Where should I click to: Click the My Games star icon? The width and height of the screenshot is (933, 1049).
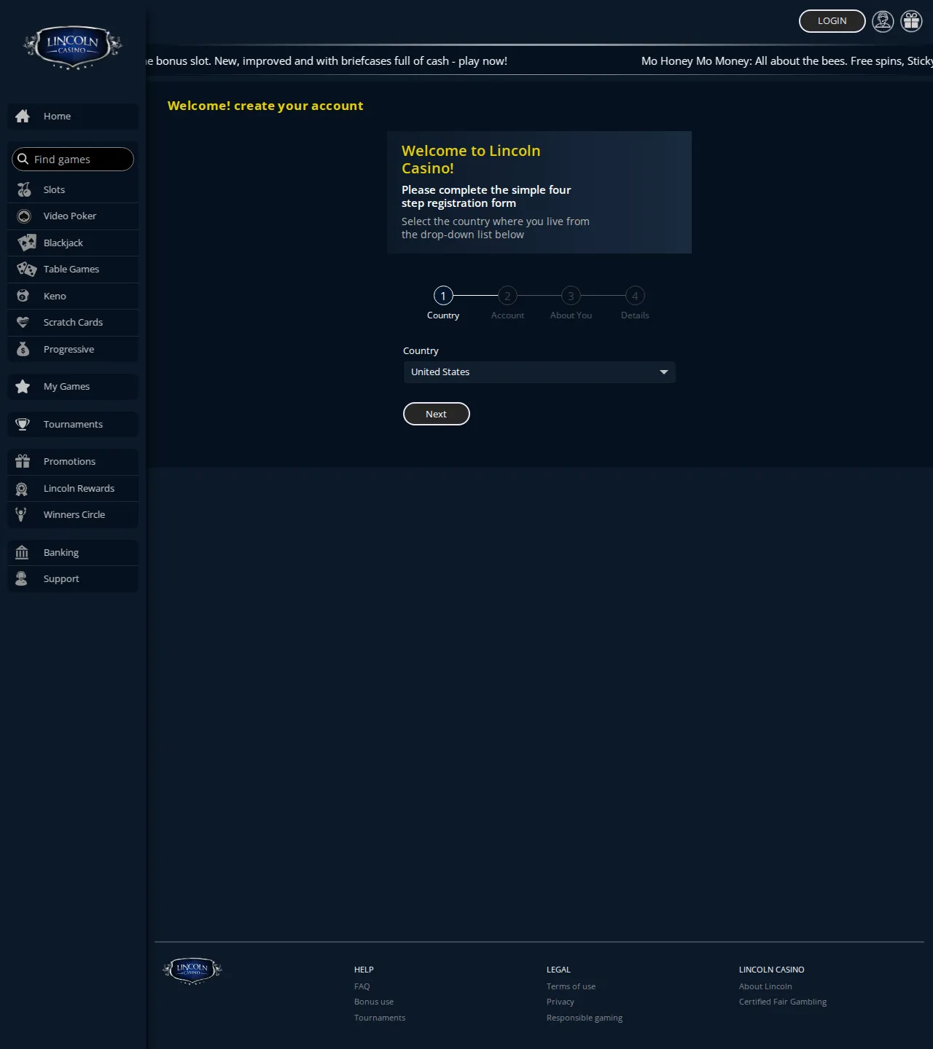point(23,387)
